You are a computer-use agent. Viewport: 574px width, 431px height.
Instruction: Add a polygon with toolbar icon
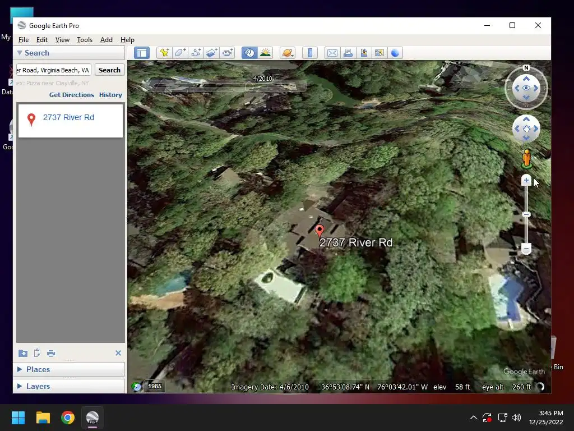coord(180,53)
